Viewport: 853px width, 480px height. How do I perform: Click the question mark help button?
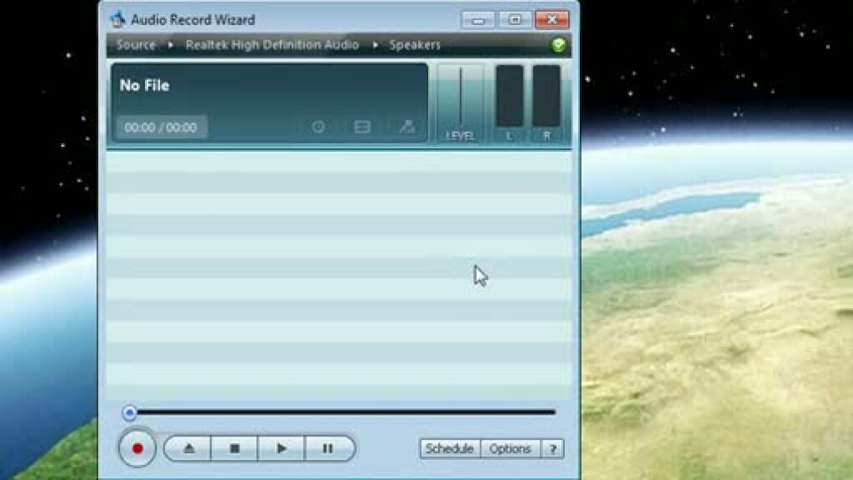552,449
